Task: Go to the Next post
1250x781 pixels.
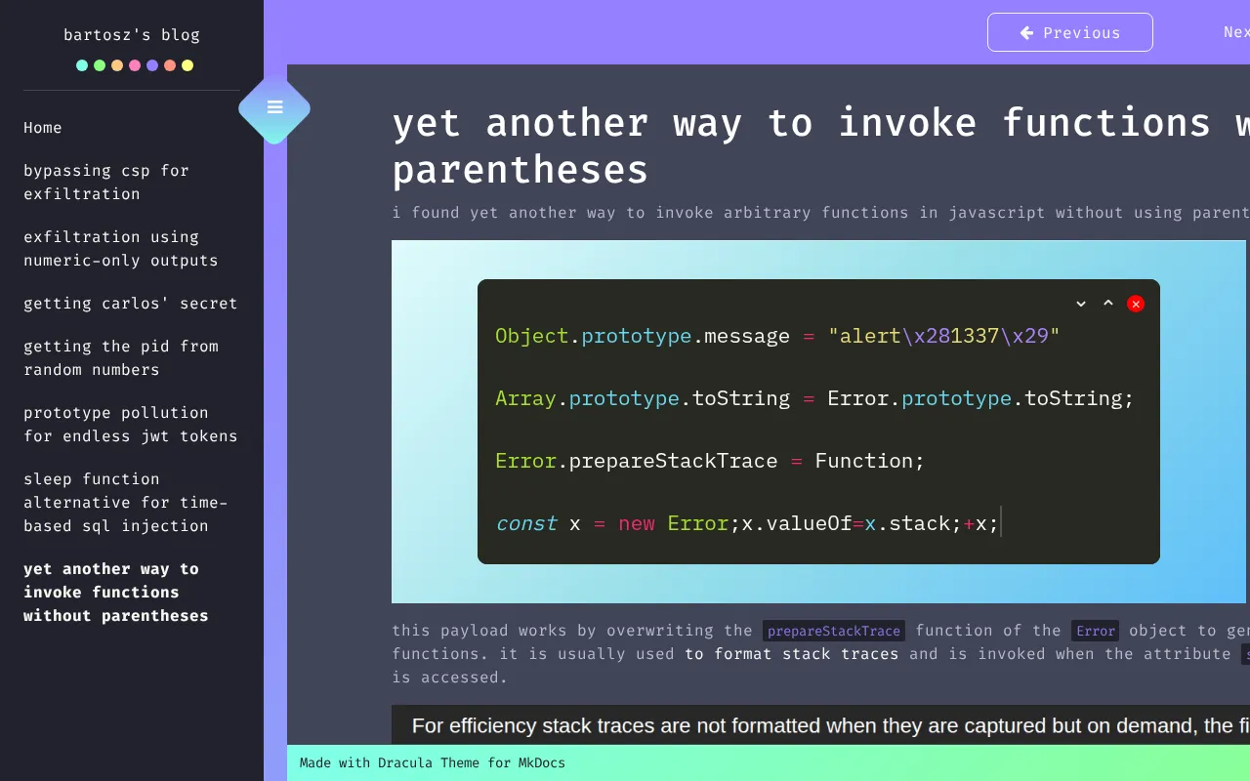Action: point(1236,32)
